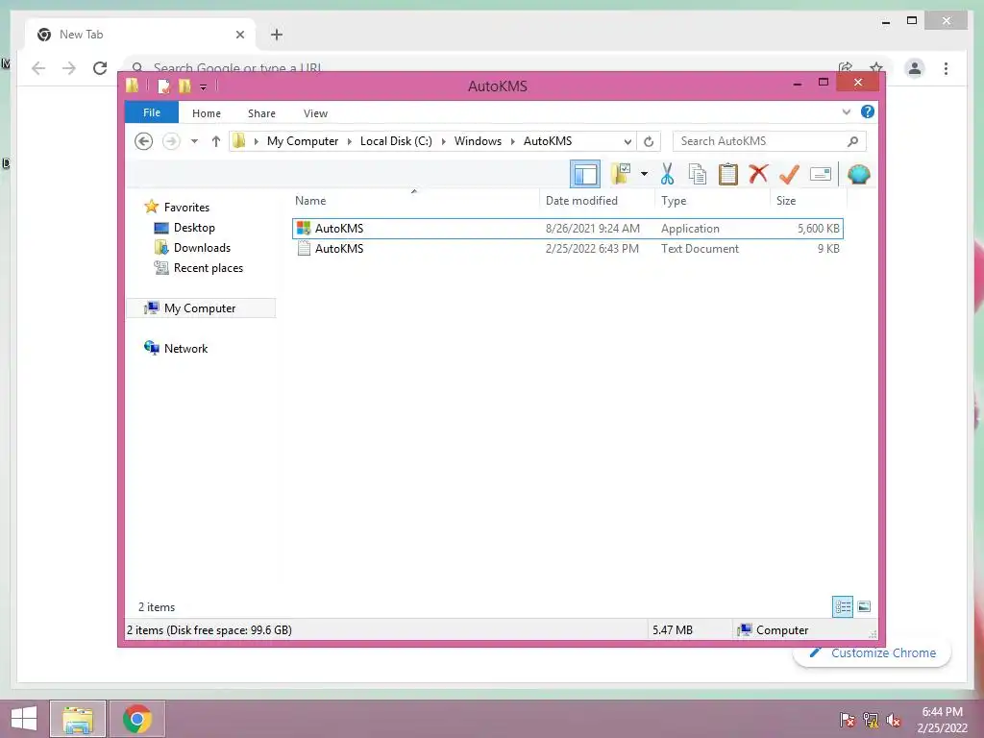This screenshot has height=738, width=984.
Task: Click My Computer in the address breadcrumb
Action: (303, 141)
